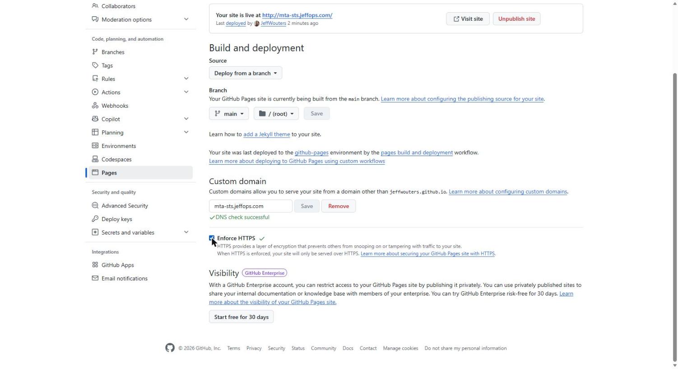Viewport: 678px width, 369px height.
Task: Open Learn more about configuring custom domains
Action: [508, 192]
